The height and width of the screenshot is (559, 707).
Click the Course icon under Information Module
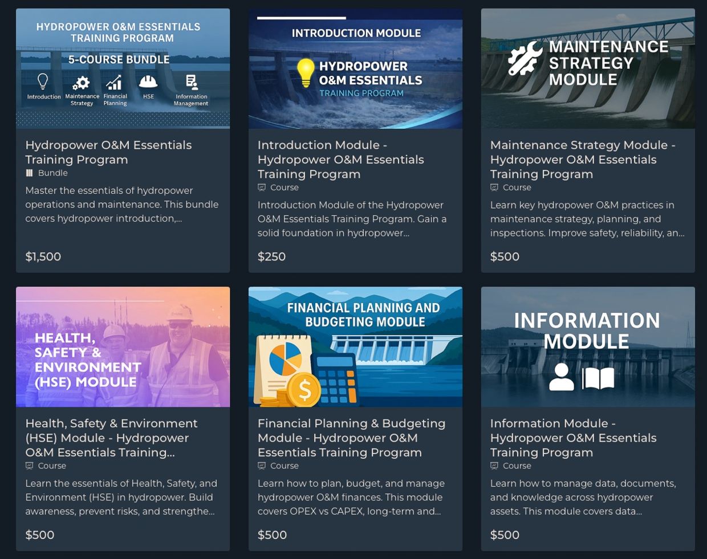pos(494,466)
